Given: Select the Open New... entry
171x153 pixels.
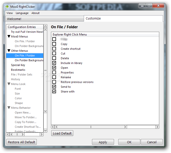Looking at the screenshot, I should coord(23,112).
